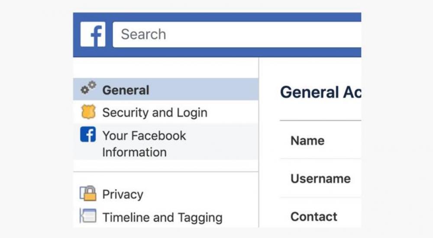Open Your Facebook Information settings
The height and width of the screenshot is (238, 433).
pyautogui.click(x=144, y=143)
